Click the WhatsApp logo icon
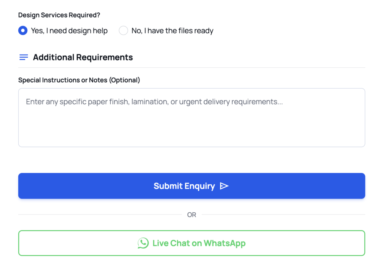 point(143,243)
